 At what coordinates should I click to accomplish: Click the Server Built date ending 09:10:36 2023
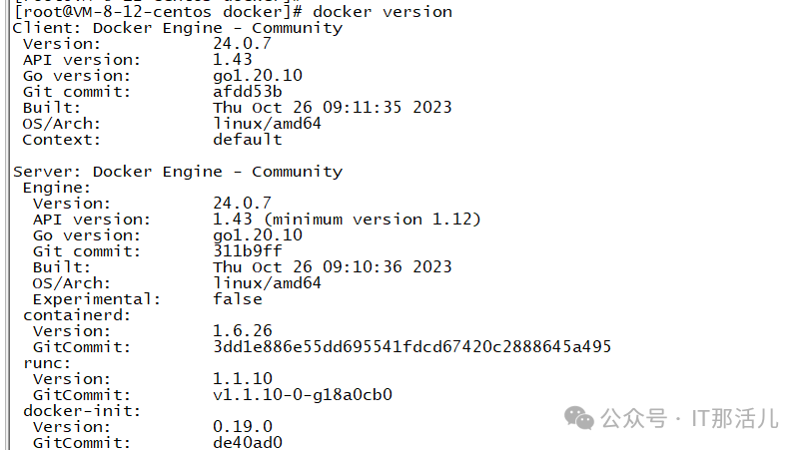[332, 267]
